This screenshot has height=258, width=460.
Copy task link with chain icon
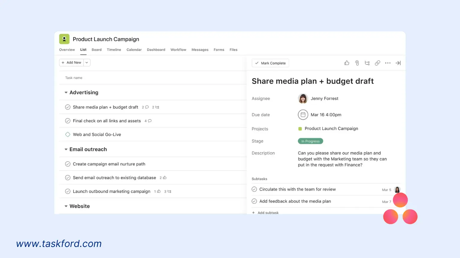click(377, 63)
